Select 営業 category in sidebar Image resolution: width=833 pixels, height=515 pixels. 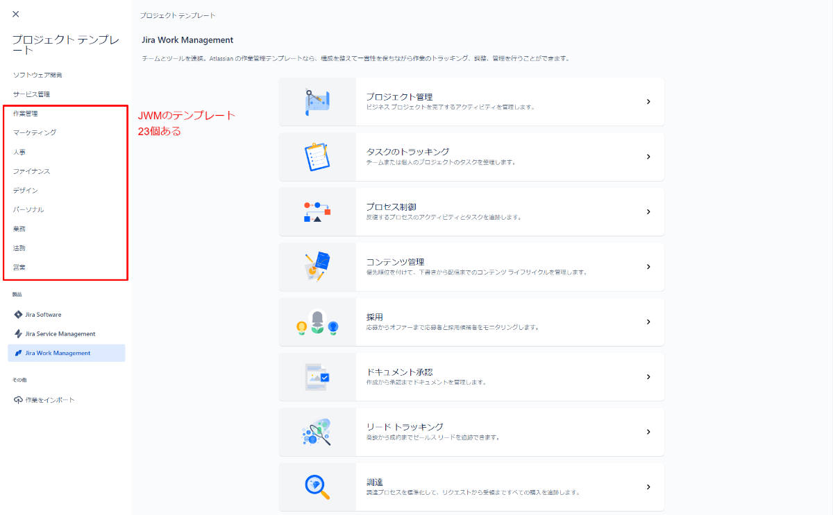tap(19, 267)
